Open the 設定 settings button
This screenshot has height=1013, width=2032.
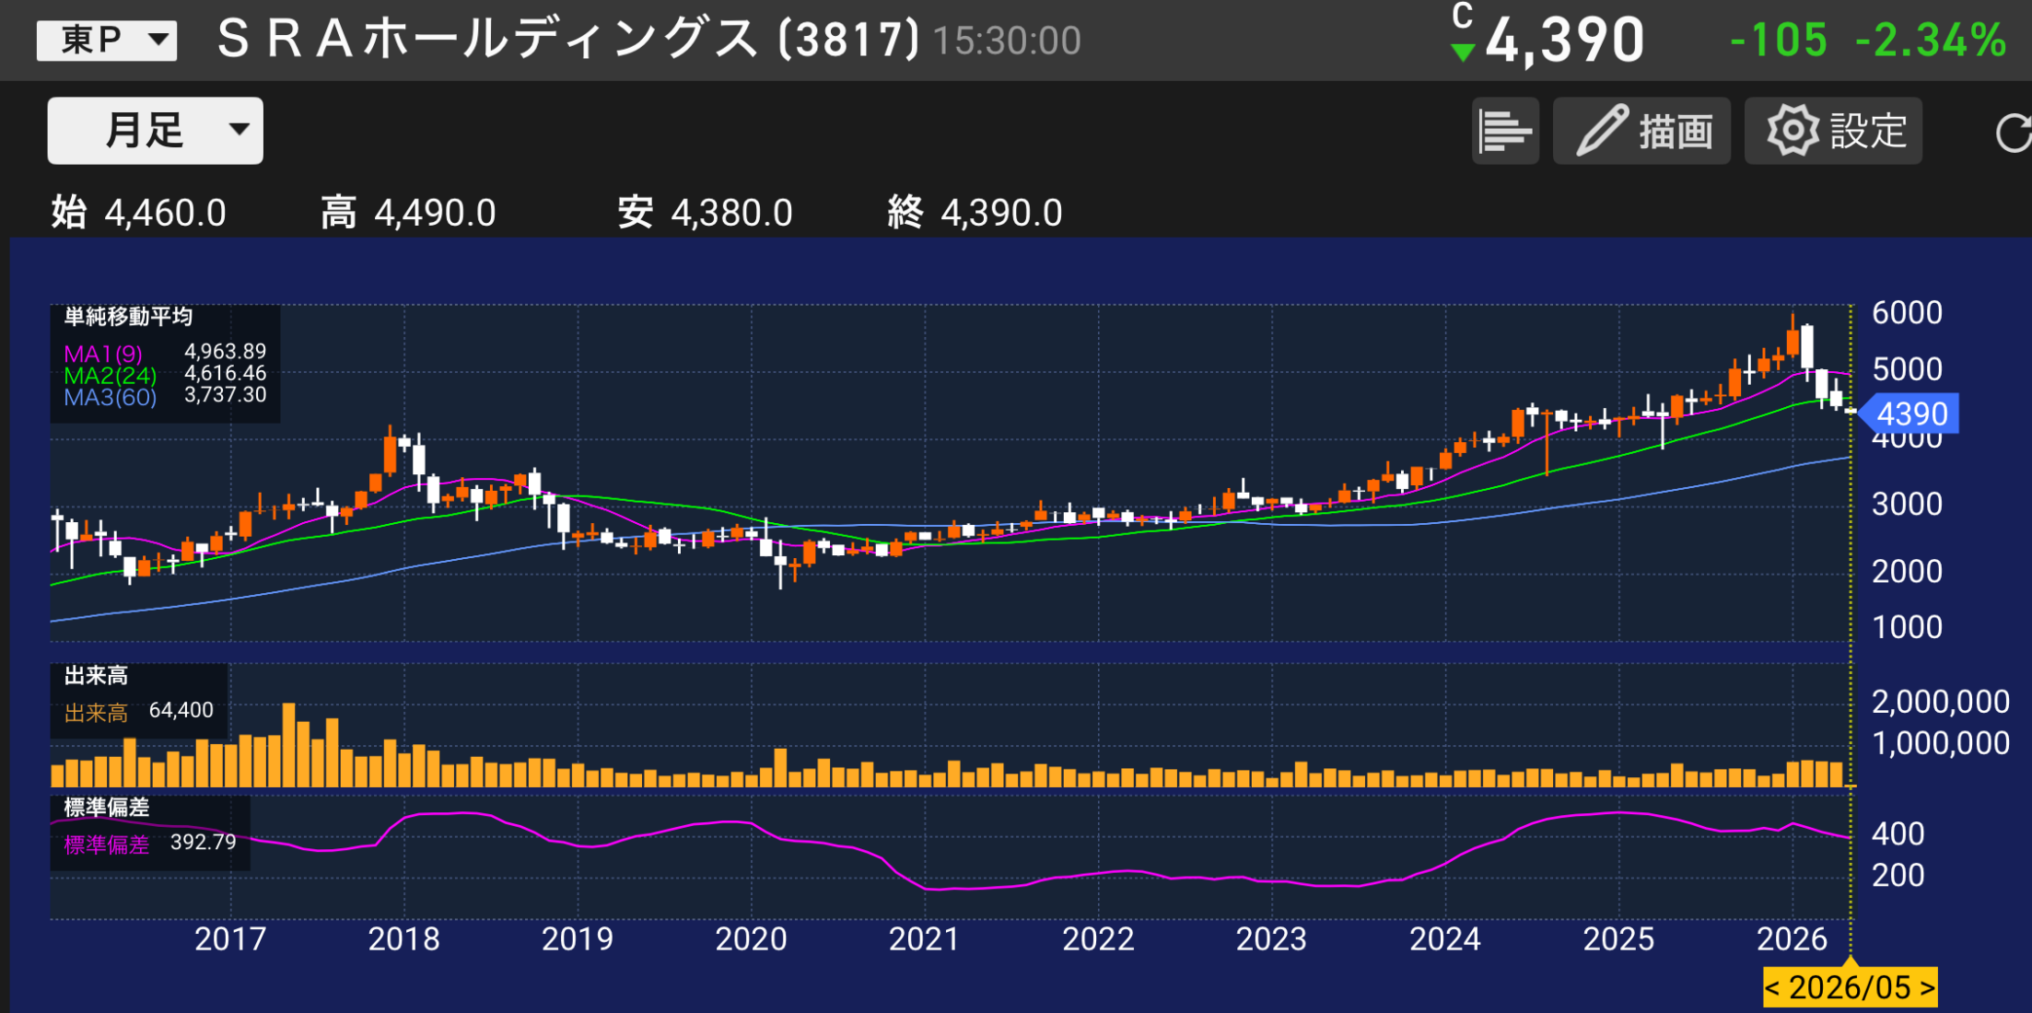(x=1833, y=131)
